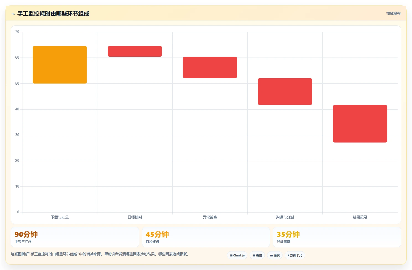Open the 45分钟 口径核对 card
This screenshot has height=270, width=412.
(x=206, y=237)
